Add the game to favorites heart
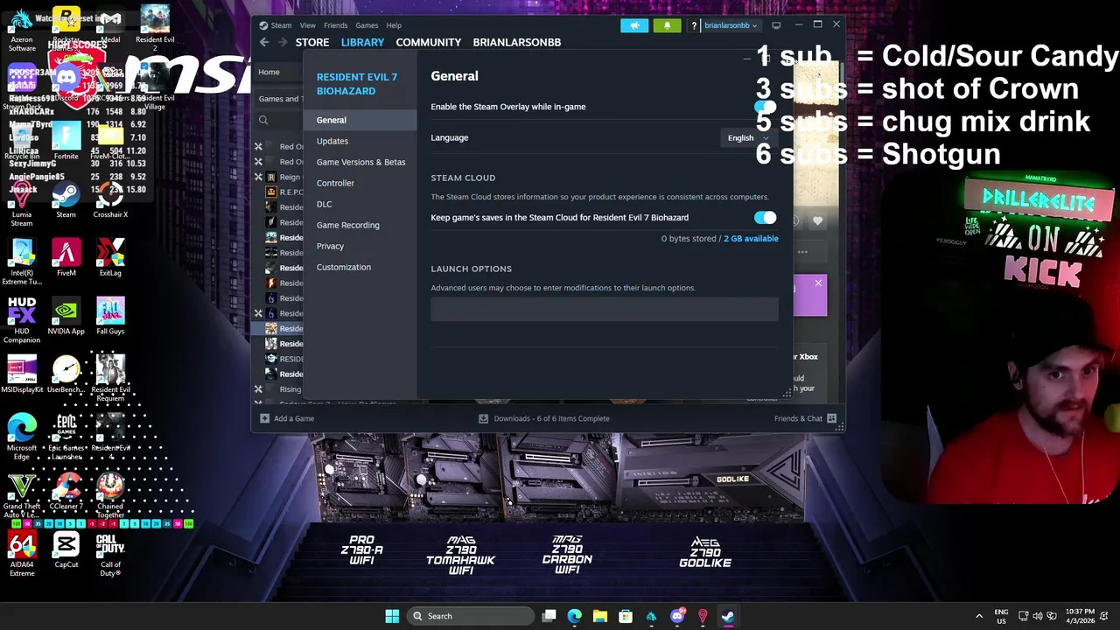The image size is (1120, 630). [x=817, y=221]
